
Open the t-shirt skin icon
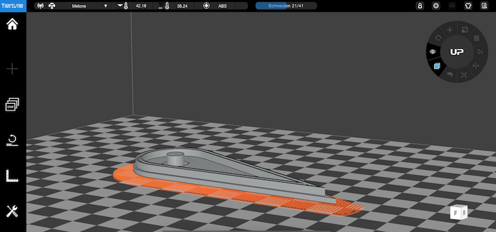point(468,6)
